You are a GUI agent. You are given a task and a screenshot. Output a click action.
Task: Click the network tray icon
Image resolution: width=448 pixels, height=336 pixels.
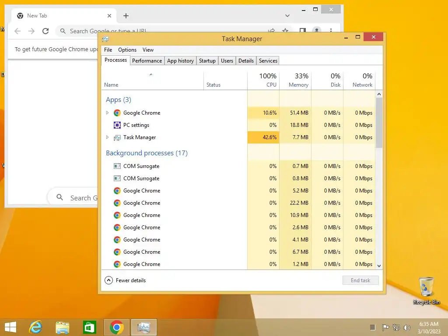[396, 327]
